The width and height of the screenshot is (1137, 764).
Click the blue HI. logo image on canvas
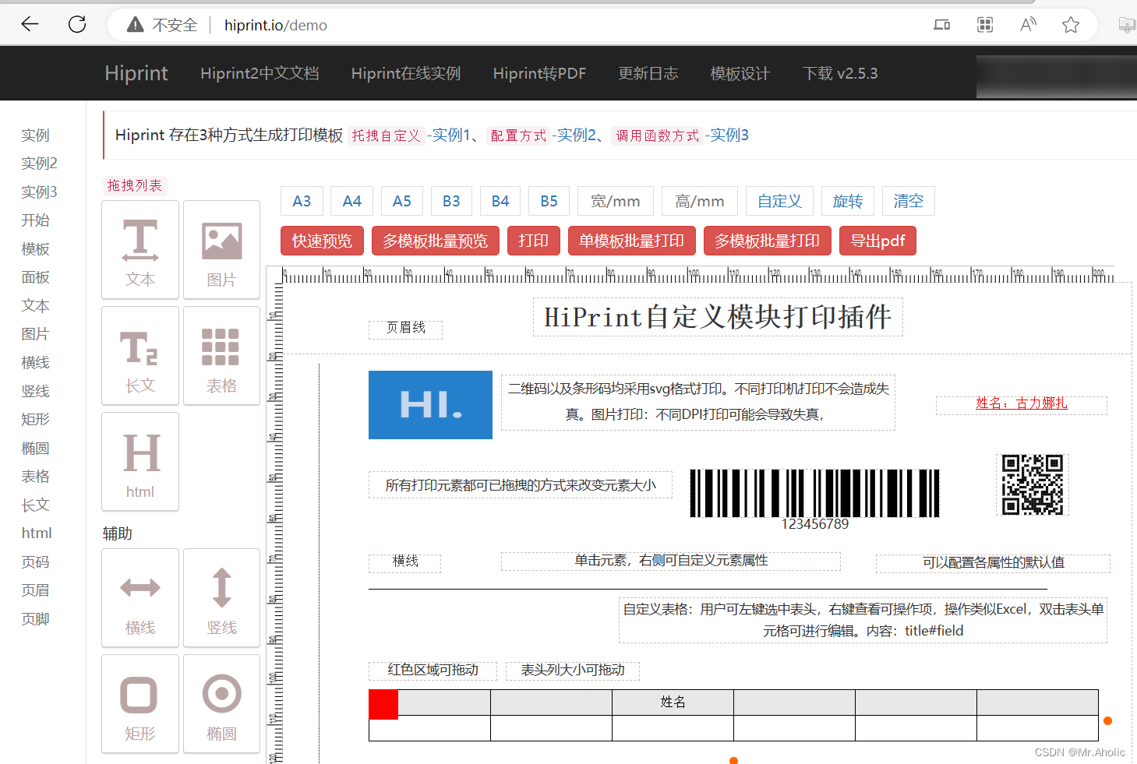pos(430,405)
